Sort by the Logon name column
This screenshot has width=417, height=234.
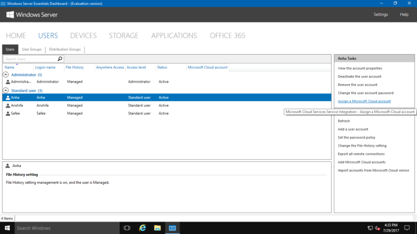click(45, 67)
